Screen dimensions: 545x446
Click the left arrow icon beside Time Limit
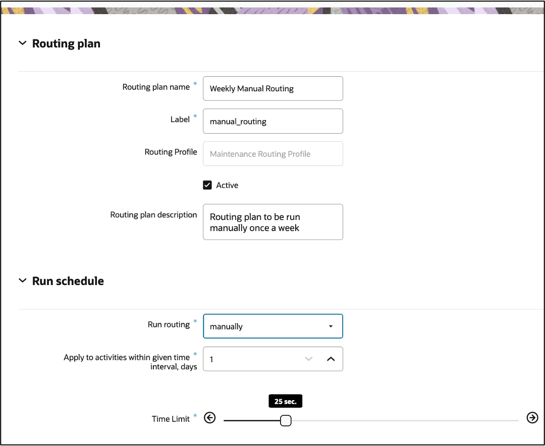click(x=209, y=418)
